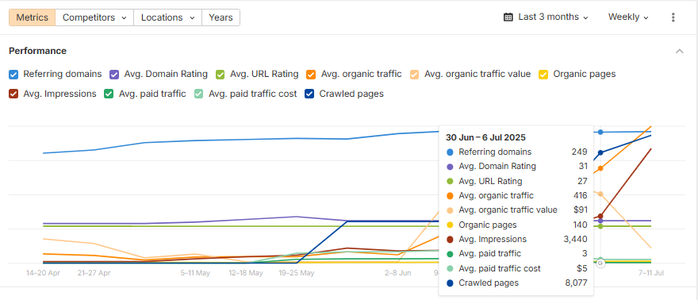Click the $91 organic traffic value in tooltip
This screenshot has height=300, width=698.
tap(581, 210)
